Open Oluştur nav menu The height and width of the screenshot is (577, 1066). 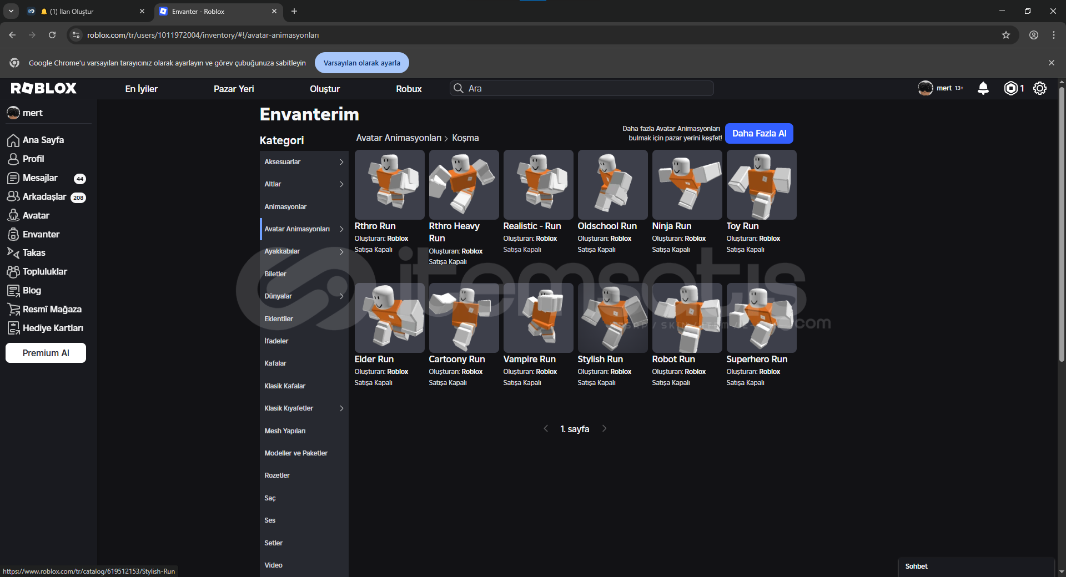tap(325, 89)
